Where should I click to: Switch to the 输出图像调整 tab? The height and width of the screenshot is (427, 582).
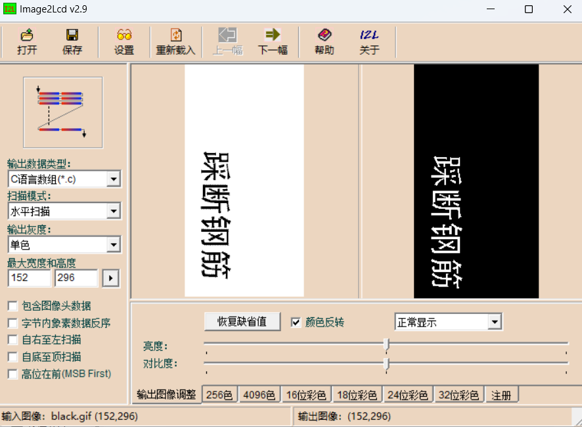166,394
